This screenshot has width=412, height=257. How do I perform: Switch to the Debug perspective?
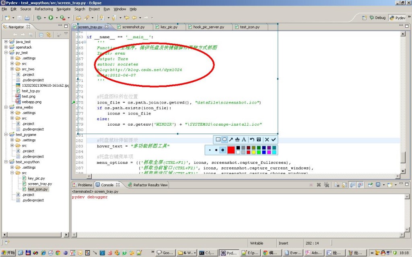click(377, 18)
